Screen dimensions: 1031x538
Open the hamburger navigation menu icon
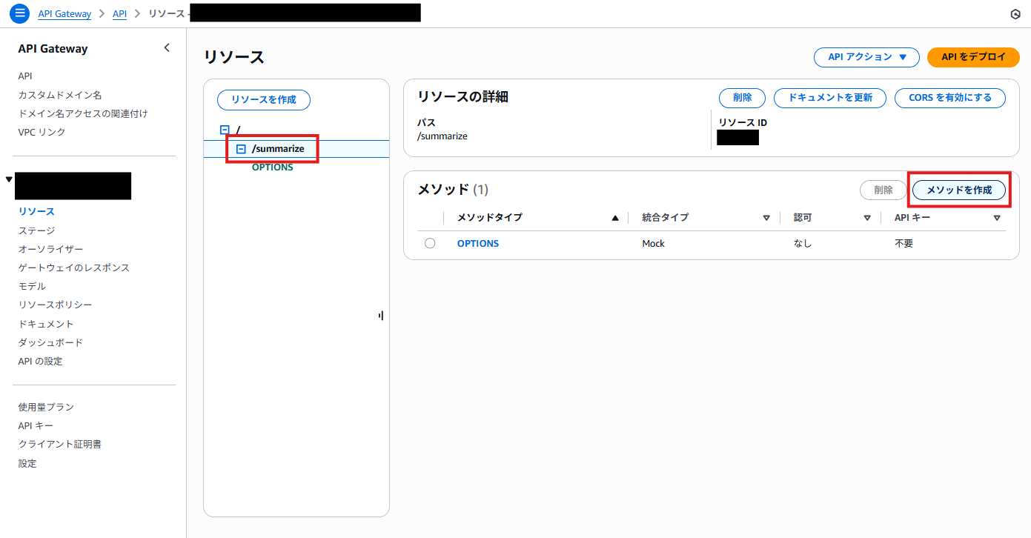[x=20, y=13]
